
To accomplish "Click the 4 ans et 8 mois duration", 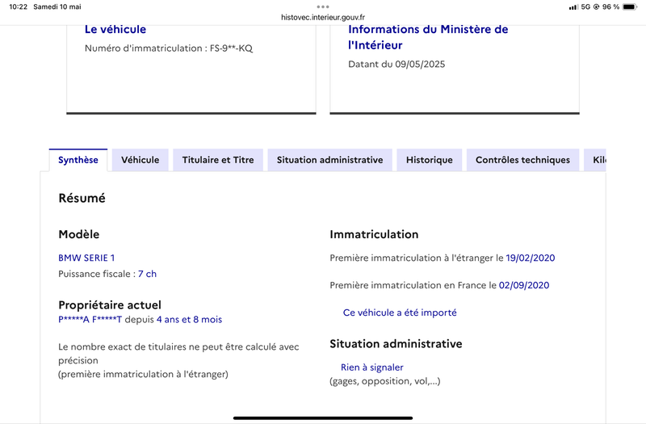I will (x=189, y=320).
